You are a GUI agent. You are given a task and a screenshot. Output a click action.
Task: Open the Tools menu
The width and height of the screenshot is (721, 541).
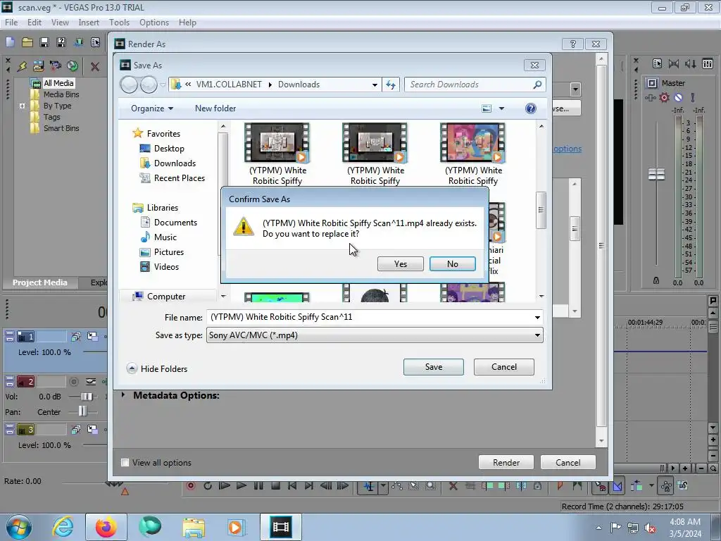click(119, 23)
